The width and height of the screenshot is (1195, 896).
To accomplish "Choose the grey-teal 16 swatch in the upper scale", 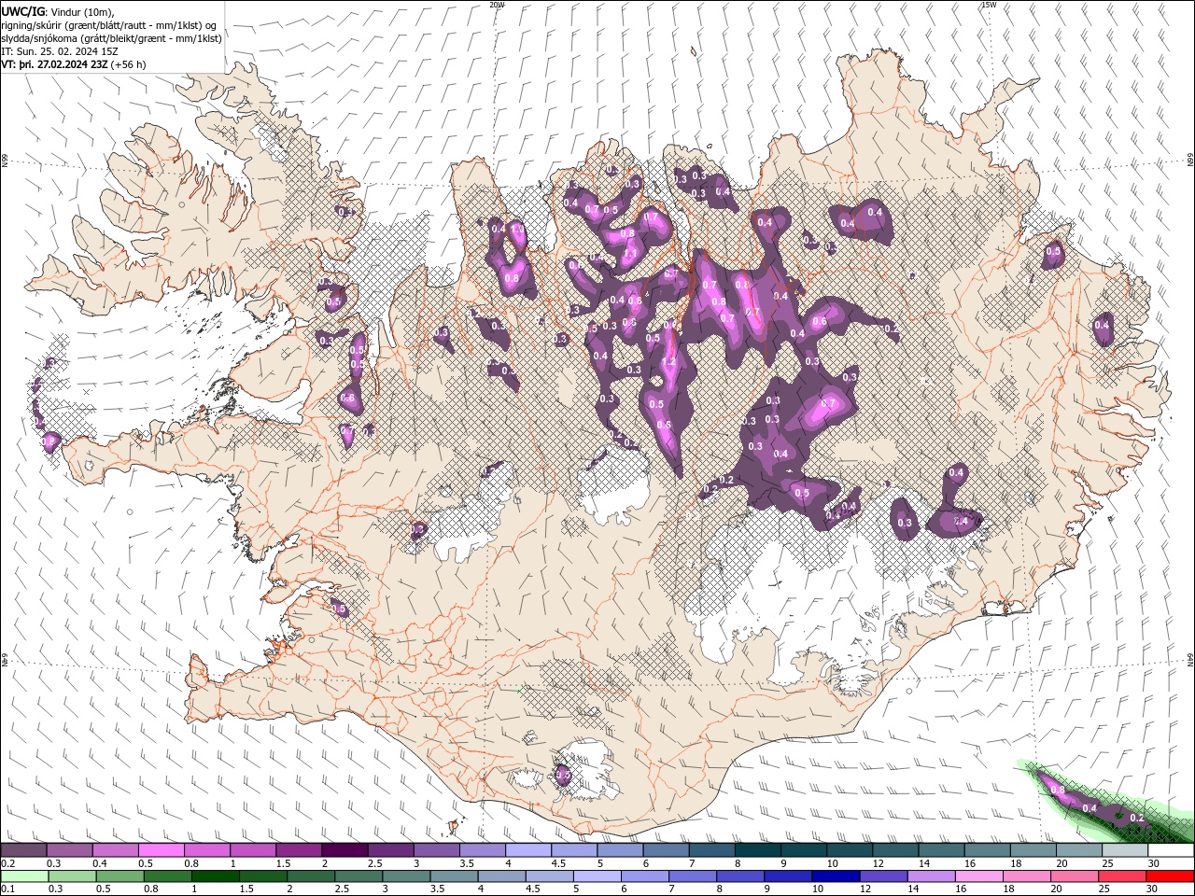I will pos(988,849).
